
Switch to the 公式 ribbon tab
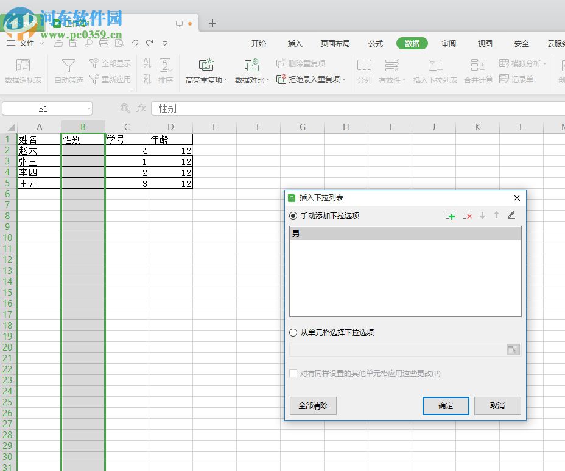tap(376, 43)
